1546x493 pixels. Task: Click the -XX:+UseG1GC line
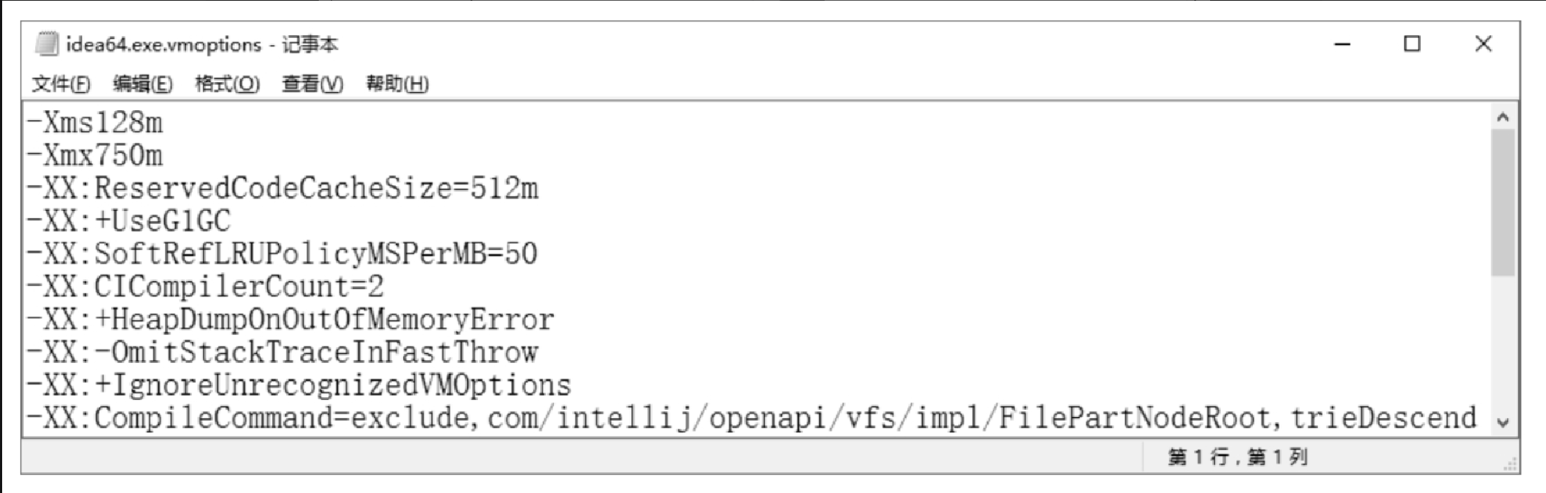point(129,221)
